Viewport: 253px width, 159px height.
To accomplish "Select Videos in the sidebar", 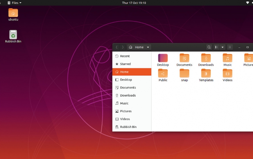I will coord(132,119).
